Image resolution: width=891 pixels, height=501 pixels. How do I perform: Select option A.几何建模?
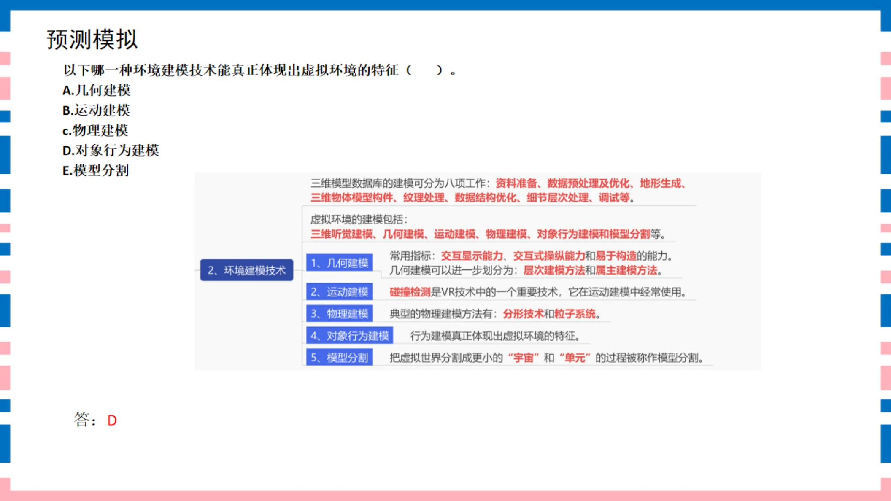pos(97,90)
